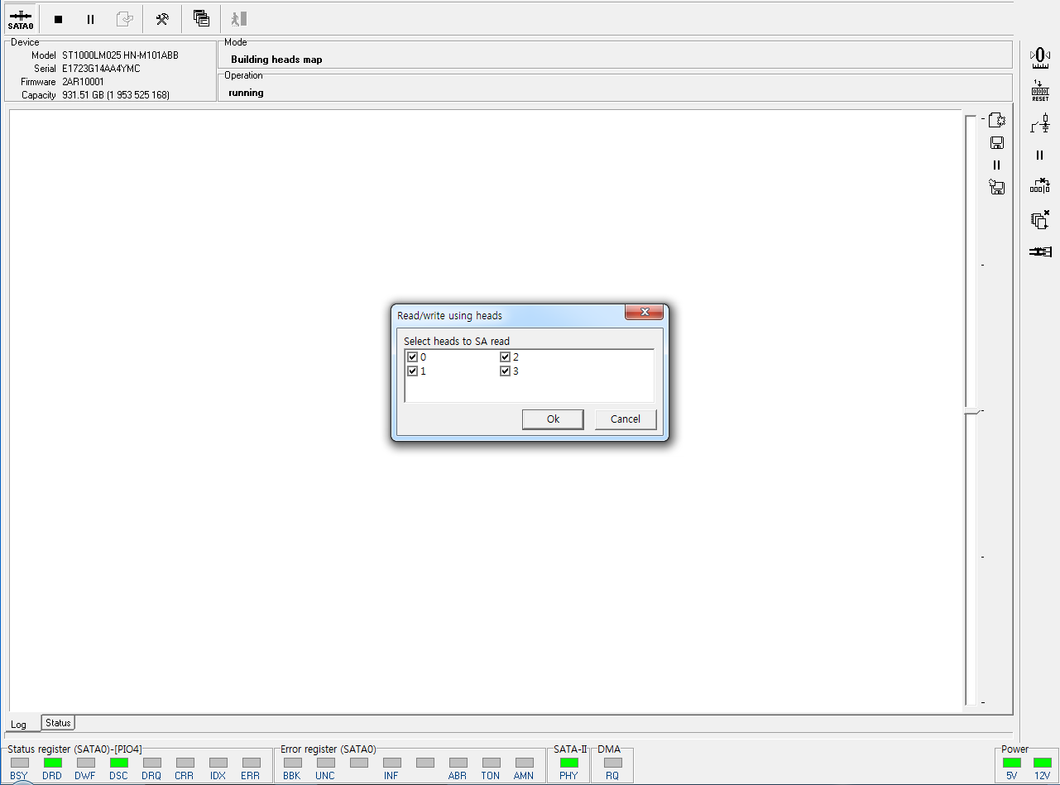Screen dimensions: 1060x785
Task: Open the crossed hammer and wrench tools icon
Action: [x=162, y=19]
